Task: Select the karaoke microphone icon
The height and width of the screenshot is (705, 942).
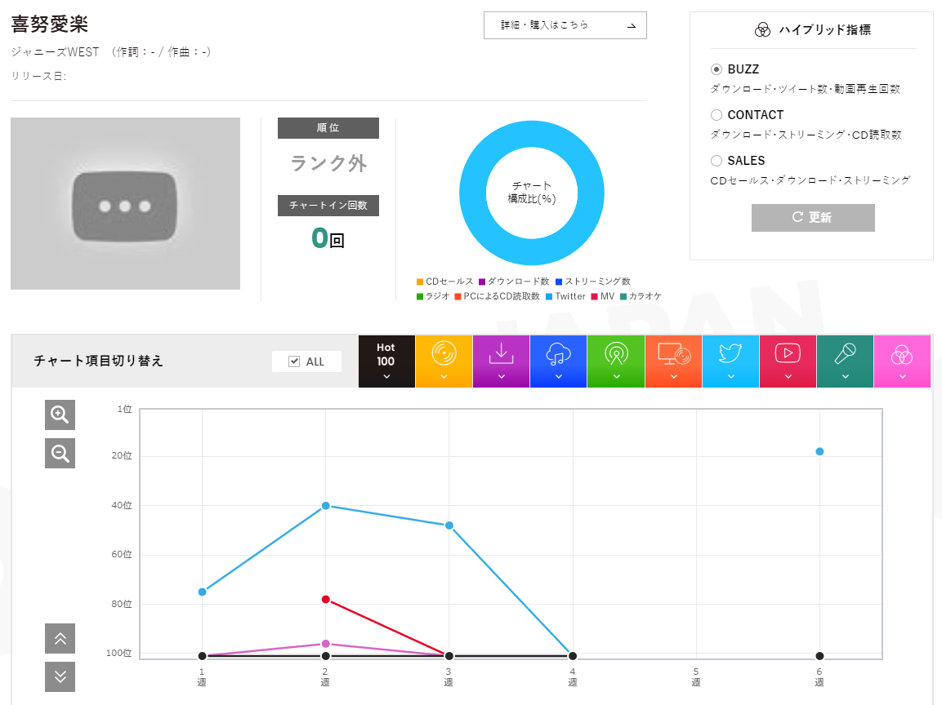Action: coord(845,353)
